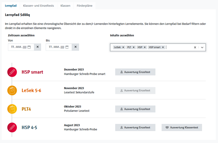This screenshot has width=218, height=143.
Task: Clear all selected content filters
Action: click(x=195, y=48)
